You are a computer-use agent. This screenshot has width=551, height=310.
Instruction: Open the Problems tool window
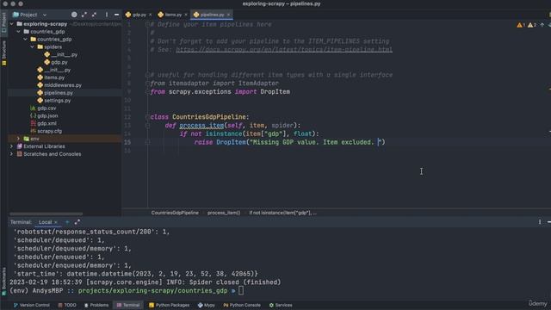coord(96,305)
